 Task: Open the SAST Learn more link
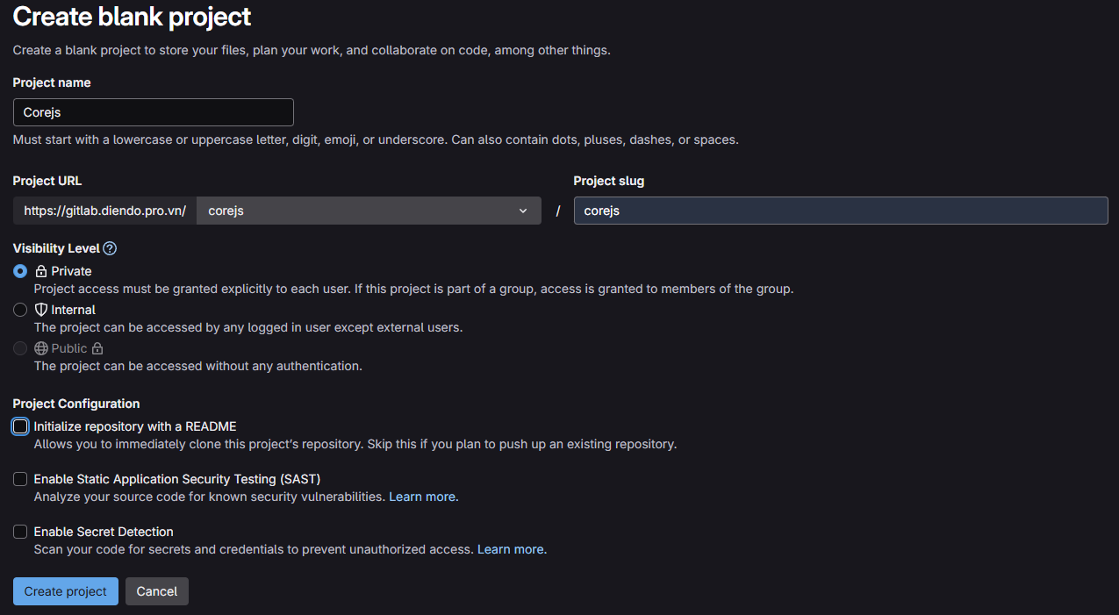(x=422, y=497)
